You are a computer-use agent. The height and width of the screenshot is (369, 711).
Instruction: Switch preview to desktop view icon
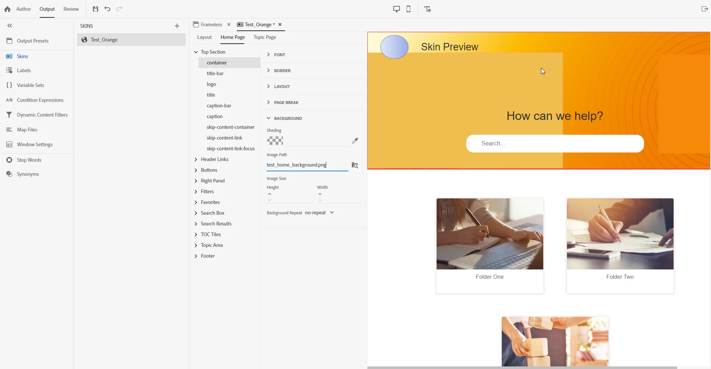click(397, 9)
